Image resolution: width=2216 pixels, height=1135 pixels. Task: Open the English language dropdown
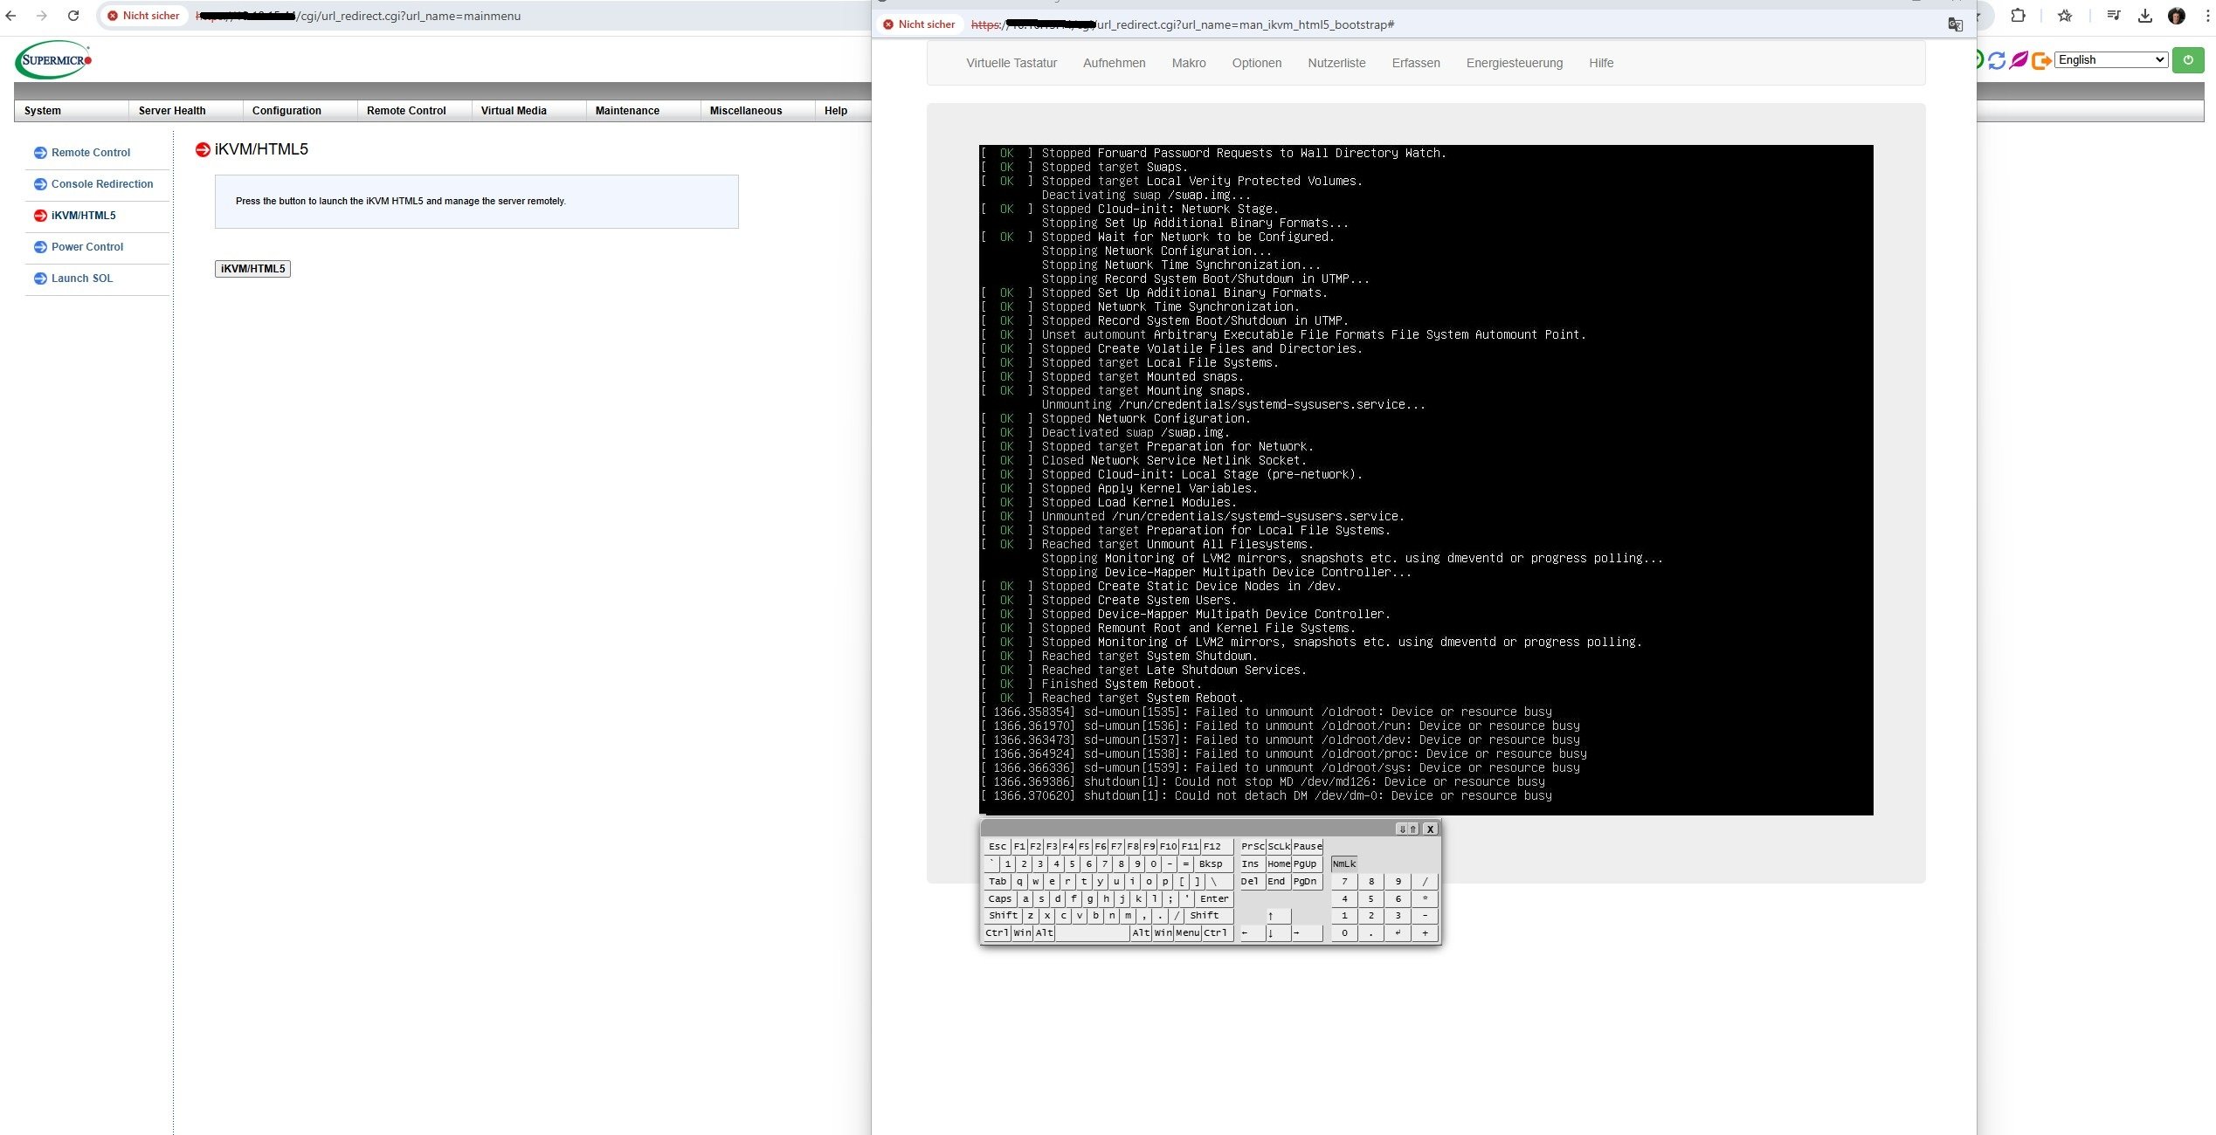(x=2111, y=59)
